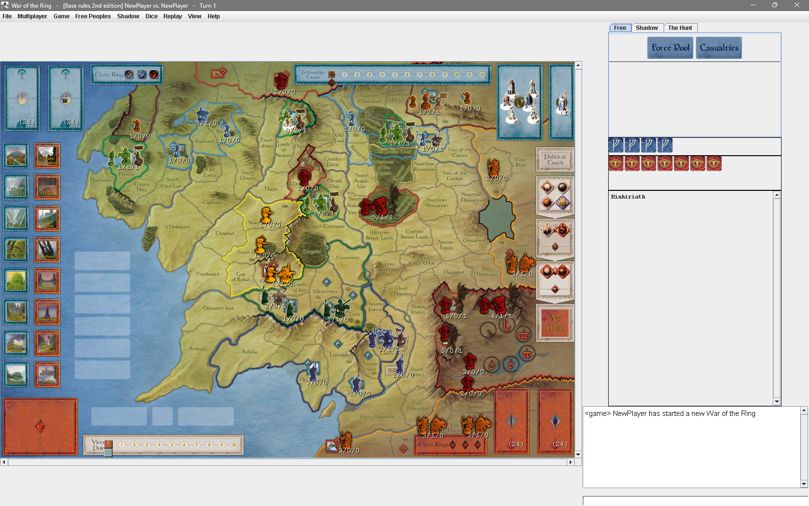Click the At War box
The image size is (809, 506).
[x=555, y=322]
